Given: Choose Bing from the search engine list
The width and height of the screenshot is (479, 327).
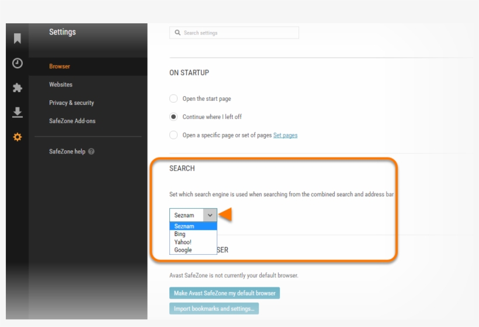Looking at the screenshot, I should (x=193, y=234).
